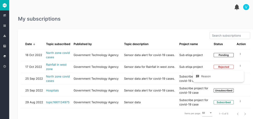
Task: Click the grid icon in sidebar
Action: (x=5, y=26)
